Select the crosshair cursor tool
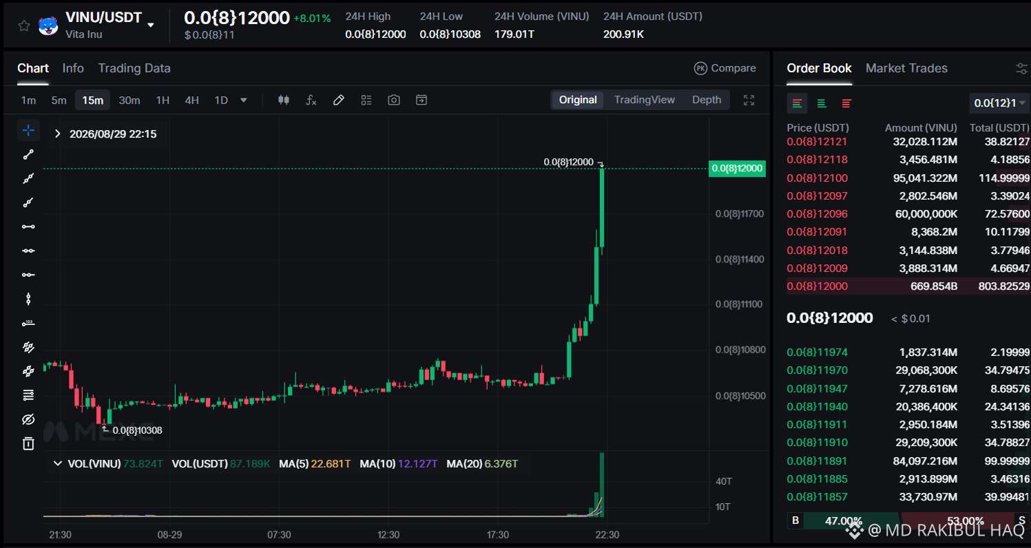The width and height of the screenshot is (1031, 548). [28, 130]
